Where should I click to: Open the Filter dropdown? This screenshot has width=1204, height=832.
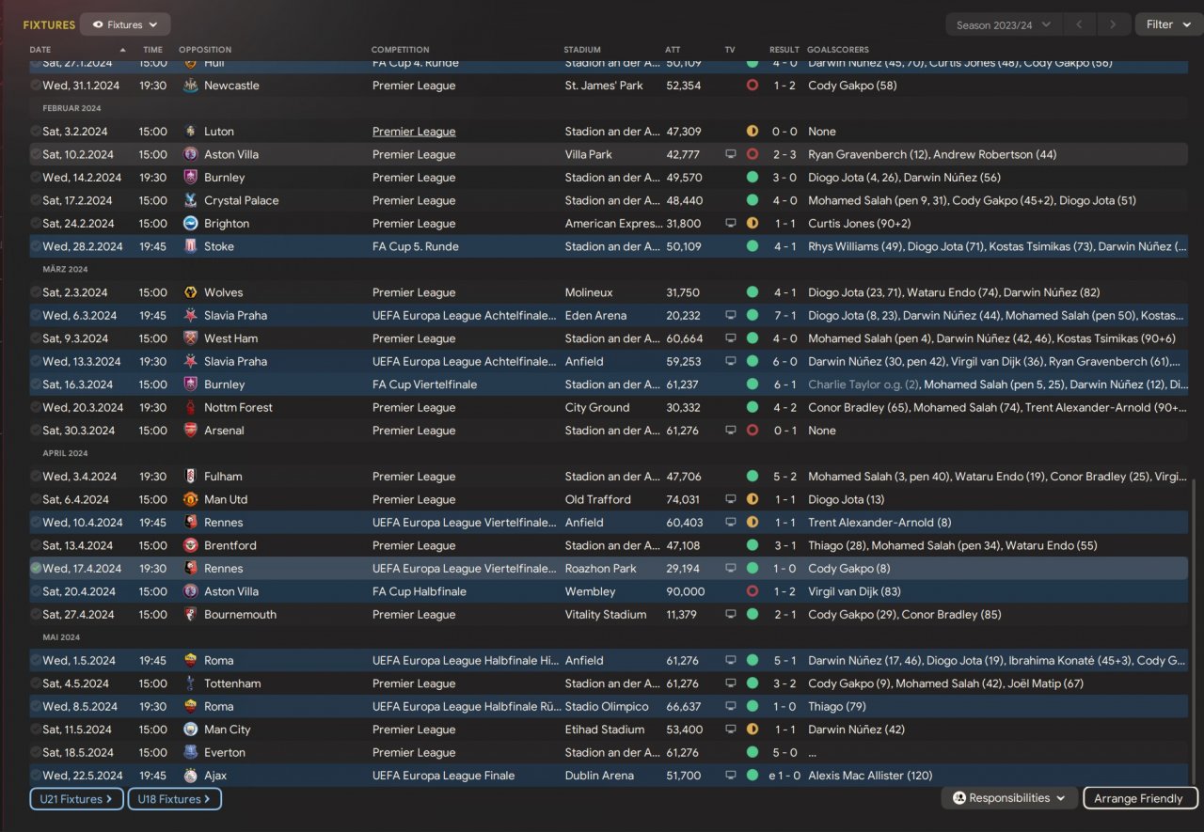(1168, 24)
